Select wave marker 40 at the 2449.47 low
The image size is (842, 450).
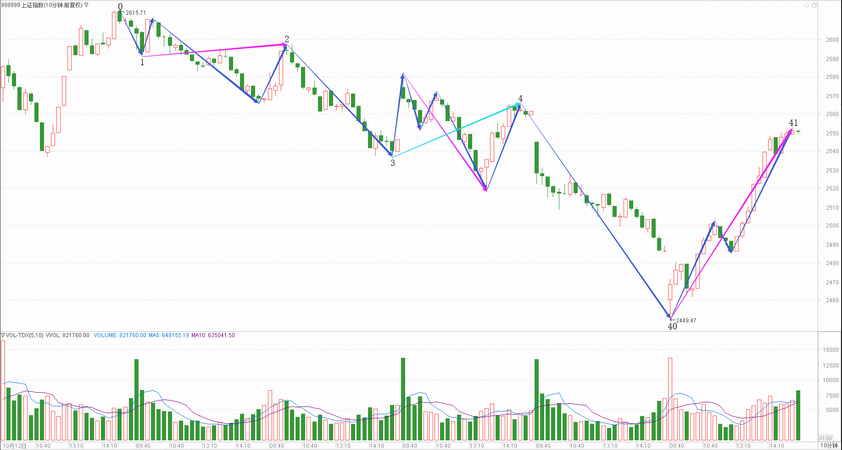(x=672, y=327)
